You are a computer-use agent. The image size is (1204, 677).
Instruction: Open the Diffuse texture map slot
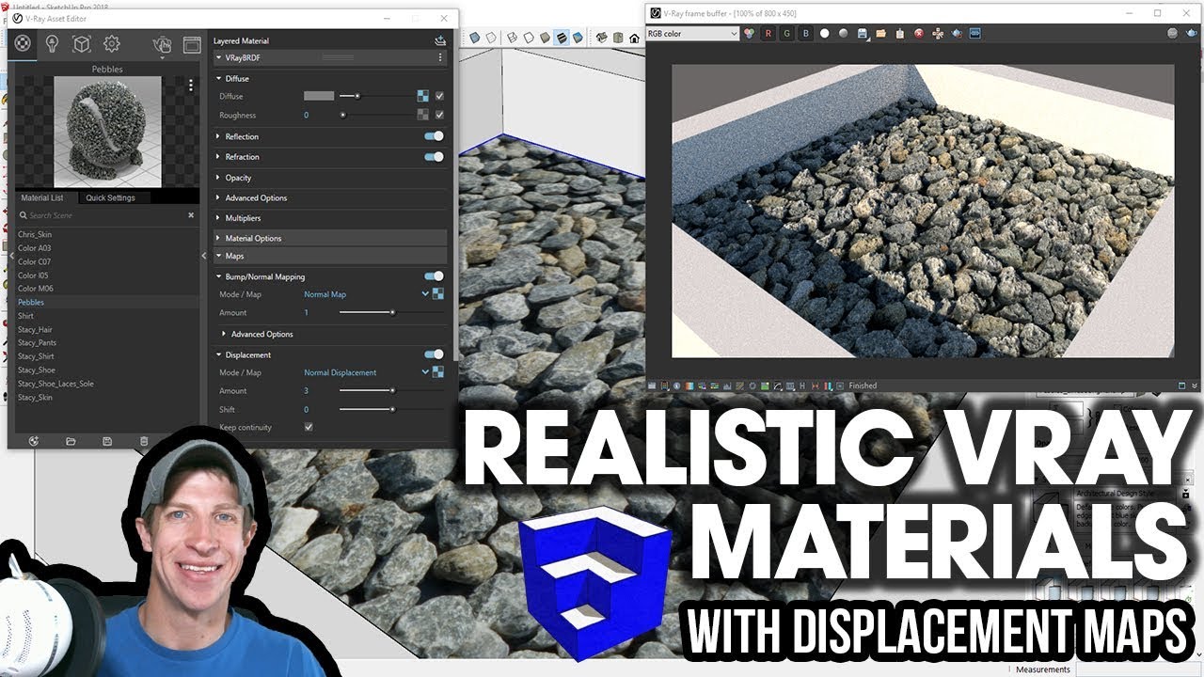pos(423,96)
